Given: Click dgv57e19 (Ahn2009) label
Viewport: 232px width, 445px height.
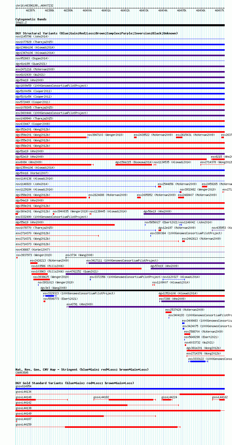Looking at the screenshot, I should tap(165, 266).
